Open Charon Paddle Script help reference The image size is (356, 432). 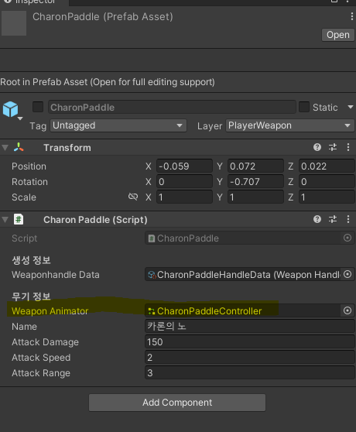[317, 219]
